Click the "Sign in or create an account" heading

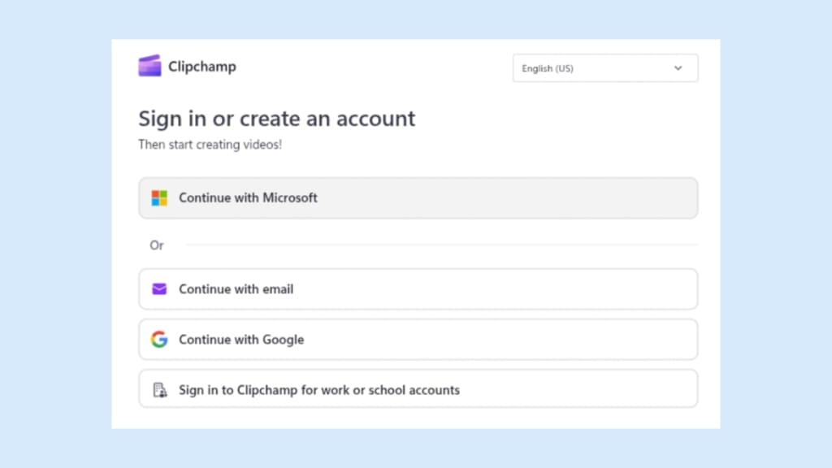click(x=276, y=119)
